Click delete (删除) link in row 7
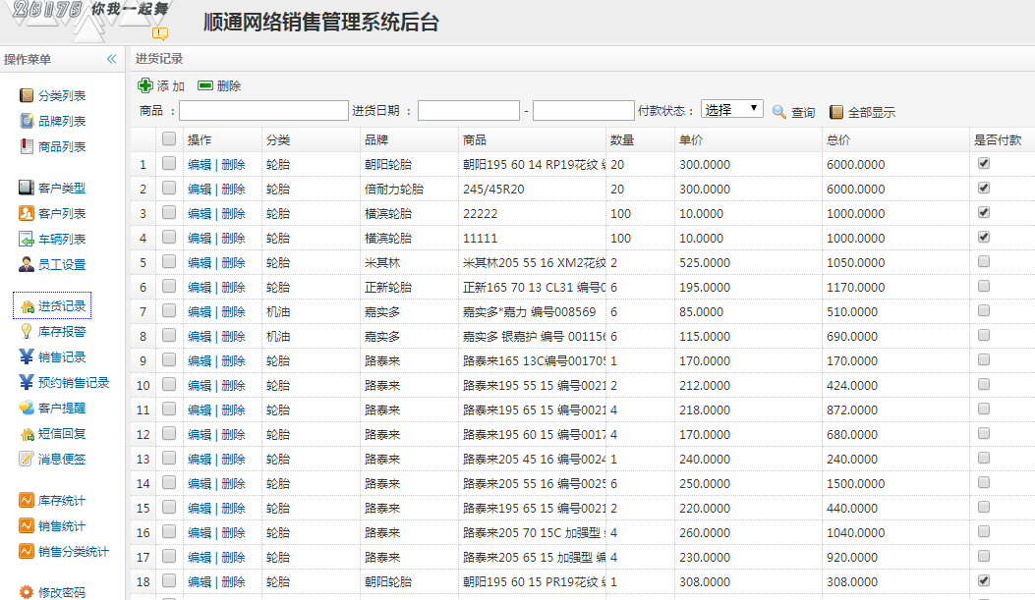Viewport: 1035px width, 600px height. click(233, 311)
